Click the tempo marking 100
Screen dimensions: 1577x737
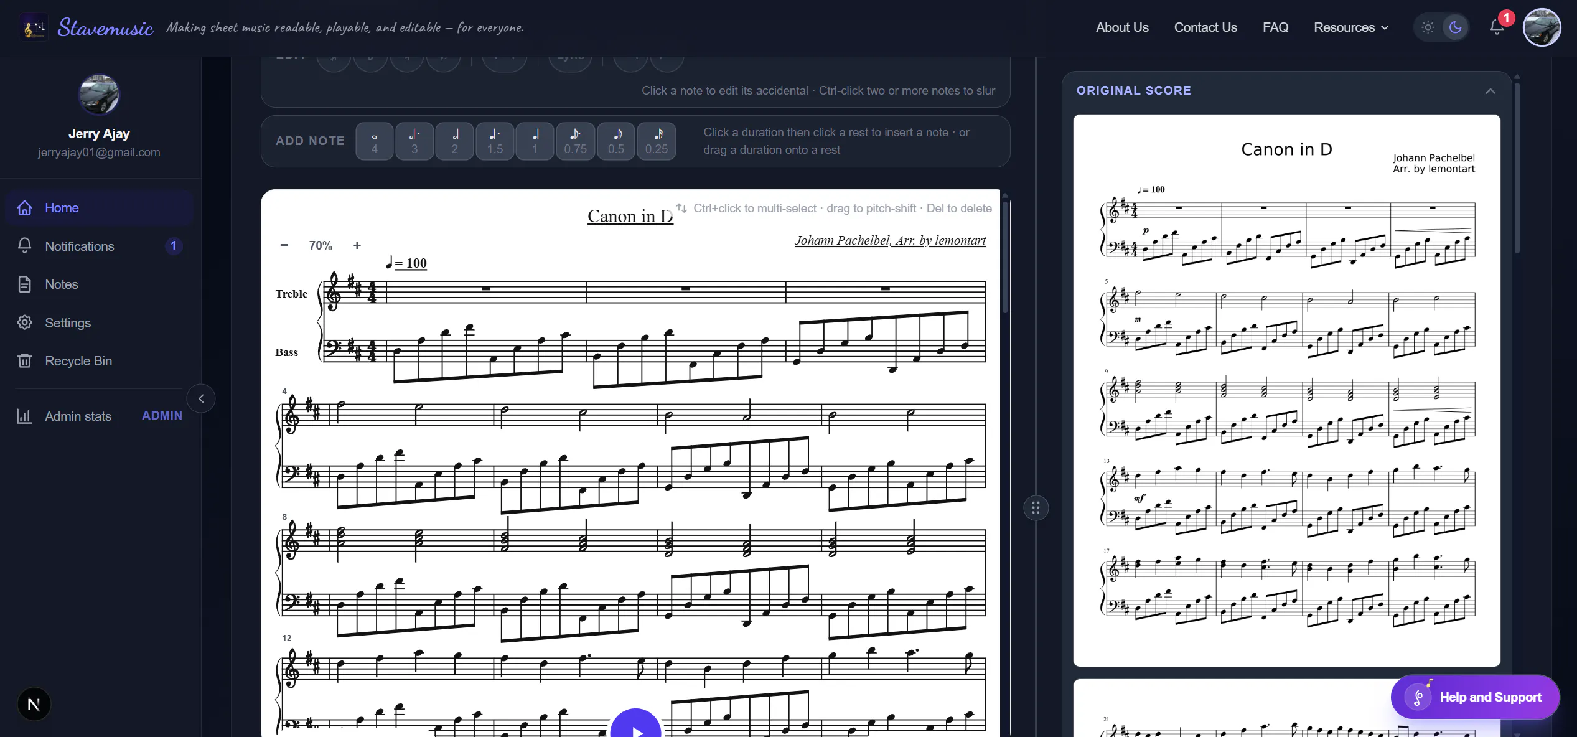(x=406, y=263)
